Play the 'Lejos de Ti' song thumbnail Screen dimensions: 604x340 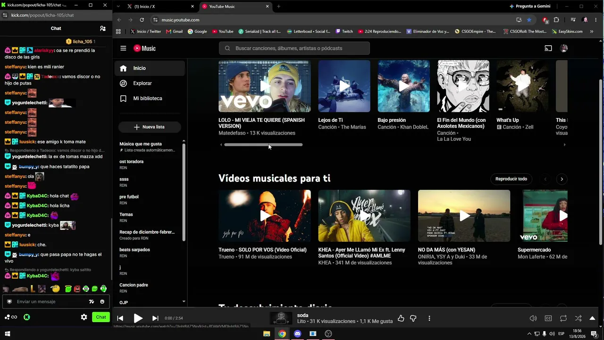point(344,86)
